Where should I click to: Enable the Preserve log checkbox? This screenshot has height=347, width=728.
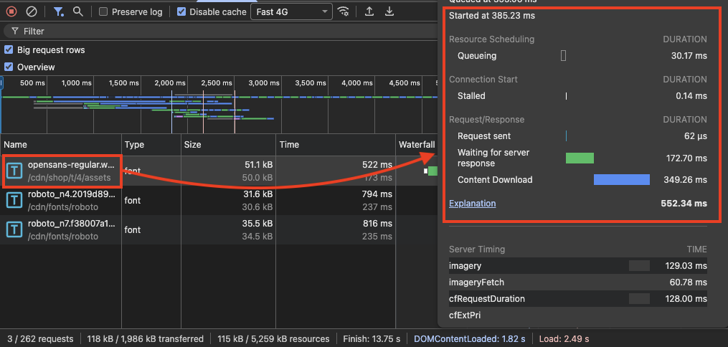104,11
